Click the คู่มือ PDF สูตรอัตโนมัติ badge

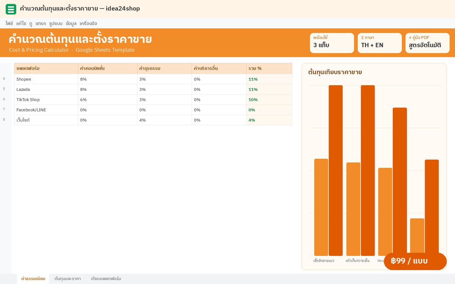[427, 43]
